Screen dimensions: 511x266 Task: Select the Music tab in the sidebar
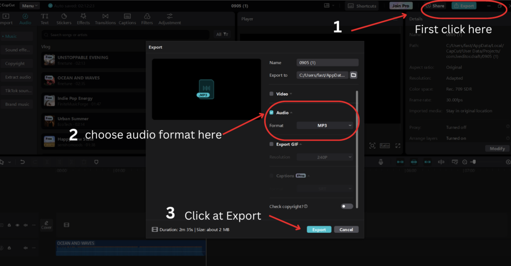click(16, 36)
